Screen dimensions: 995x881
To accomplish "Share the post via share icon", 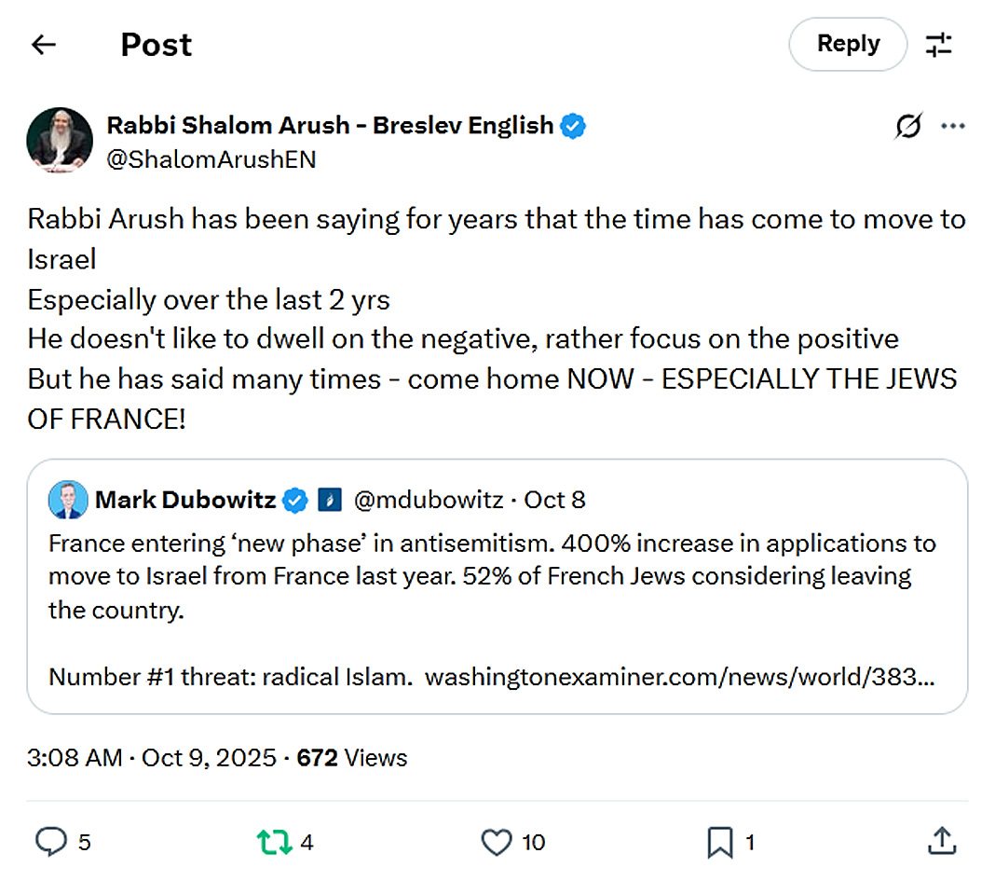I will pos(943,841).
